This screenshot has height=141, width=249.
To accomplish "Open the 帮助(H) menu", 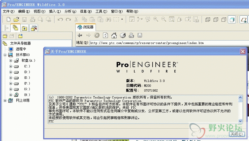I will click(132, 11).
